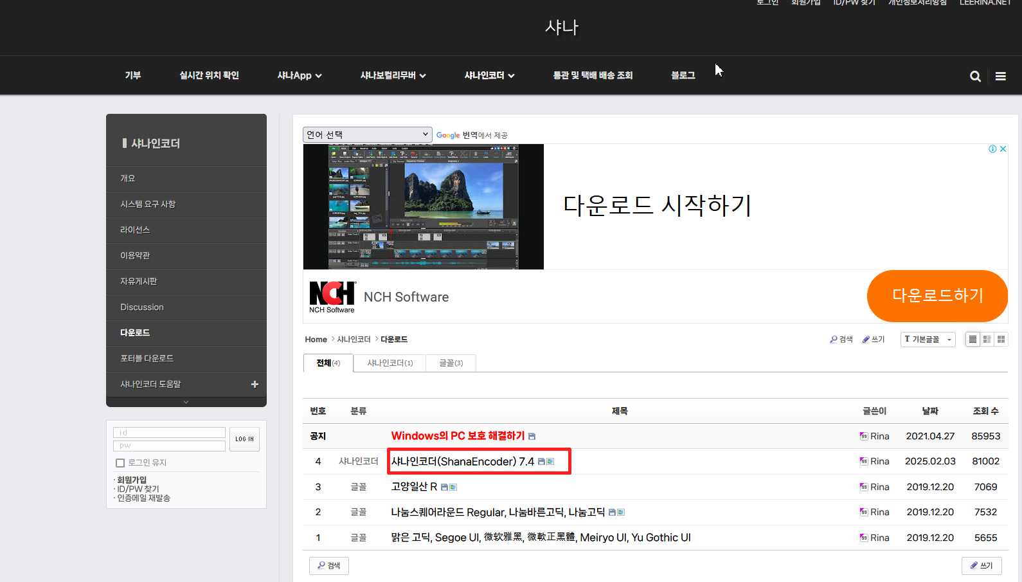The height and width of the screenshot is (582, 1022).
Task: Click the pw password field
Action: [170, 446]
